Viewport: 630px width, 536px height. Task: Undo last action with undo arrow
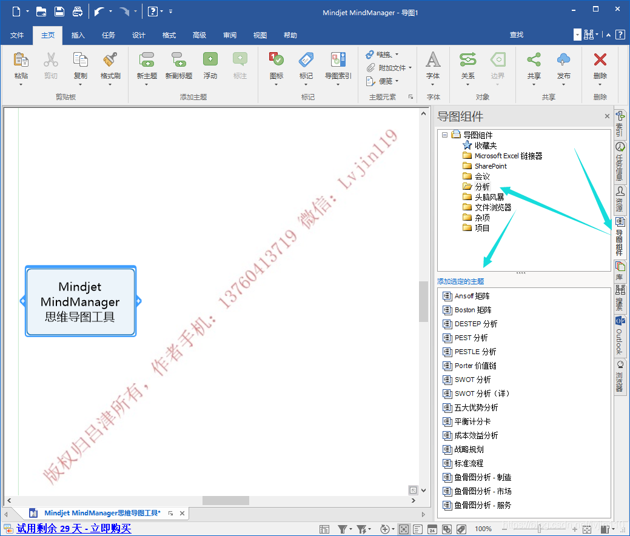pos(99,12)
